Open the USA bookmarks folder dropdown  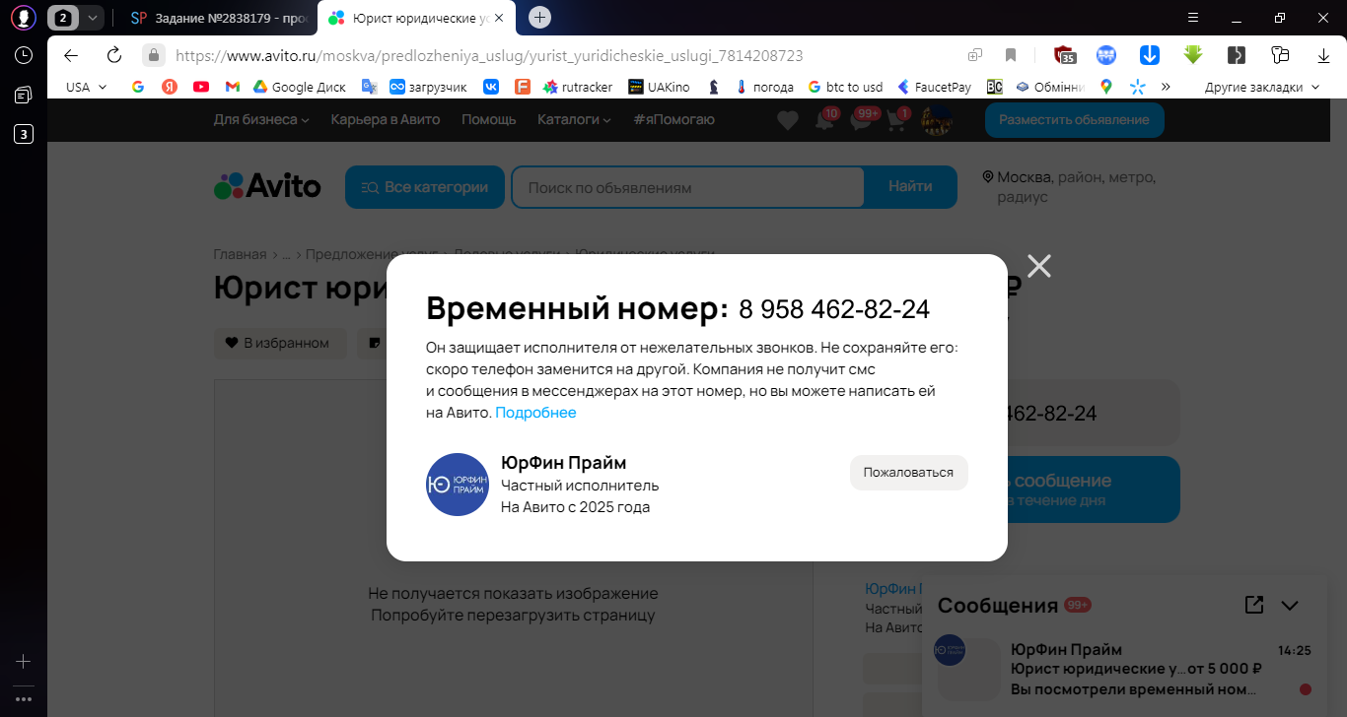point(86,87)
